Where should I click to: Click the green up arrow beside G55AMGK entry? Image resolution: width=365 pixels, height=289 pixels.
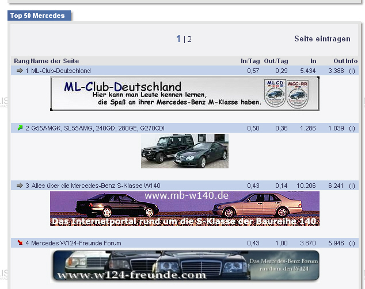click(x=20, y=128)
